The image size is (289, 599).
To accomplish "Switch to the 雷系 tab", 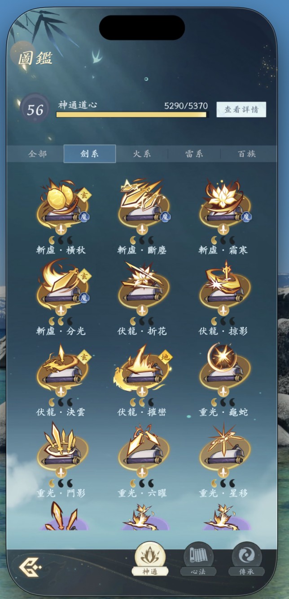I will tap(194, 154).
